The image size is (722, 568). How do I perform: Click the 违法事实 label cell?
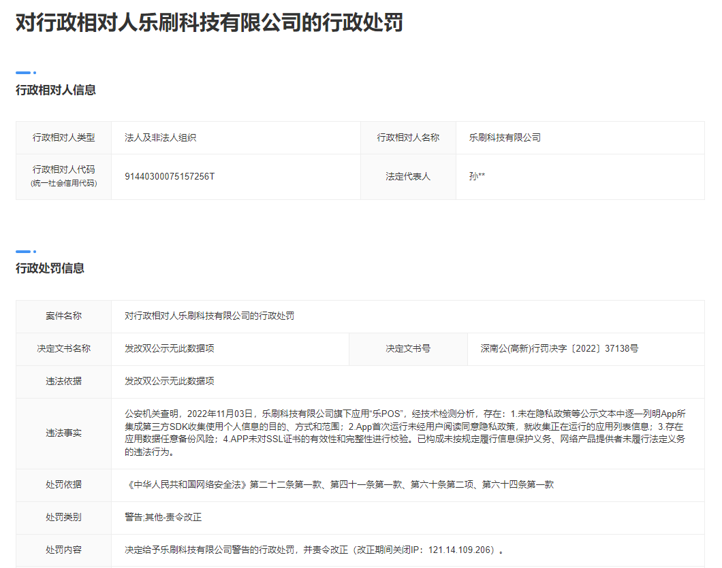(63, 433)
